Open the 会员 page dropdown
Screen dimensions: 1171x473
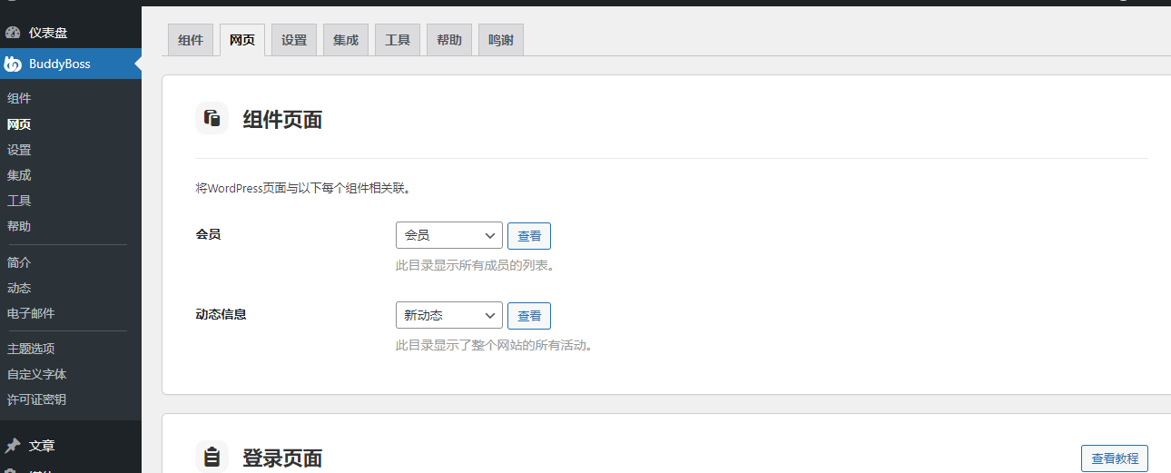coord(448,235)
